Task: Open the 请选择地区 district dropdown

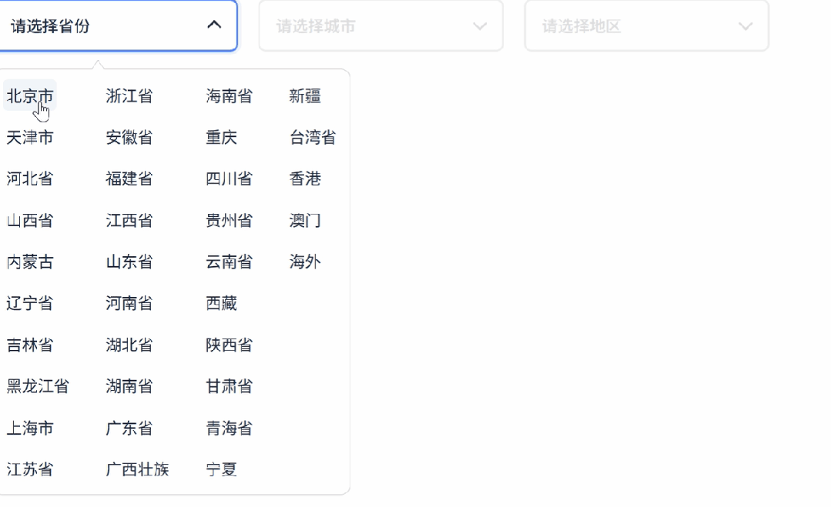Action: click(x=646, y=25)
